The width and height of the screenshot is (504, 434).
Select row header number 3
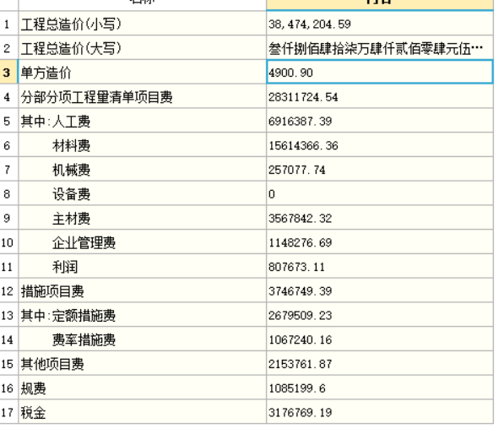[x=8, y=72]
